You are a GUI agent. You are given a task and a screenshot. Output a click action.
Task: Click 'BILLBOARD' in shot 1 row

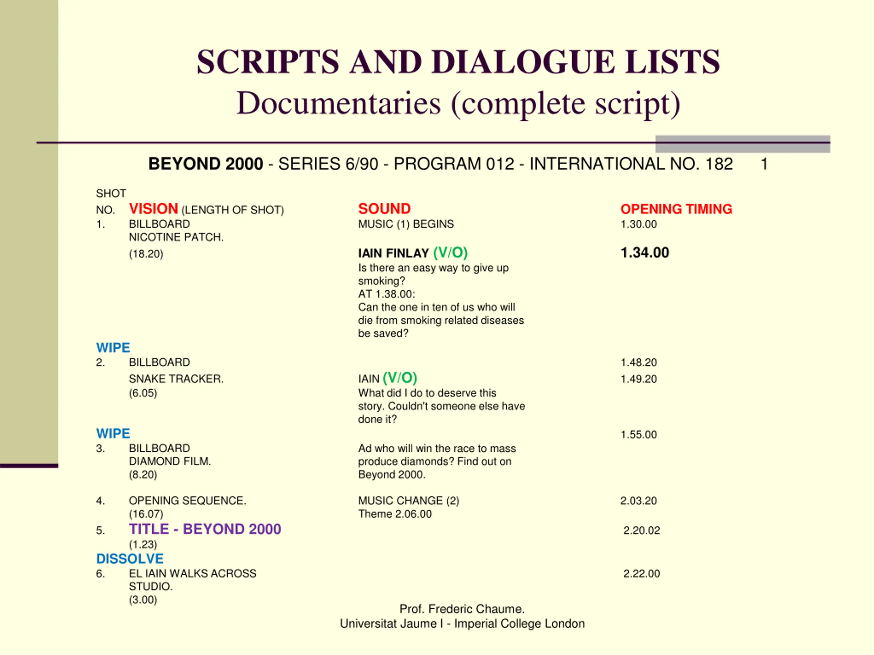pyautogui.click(x=159, y=224)
